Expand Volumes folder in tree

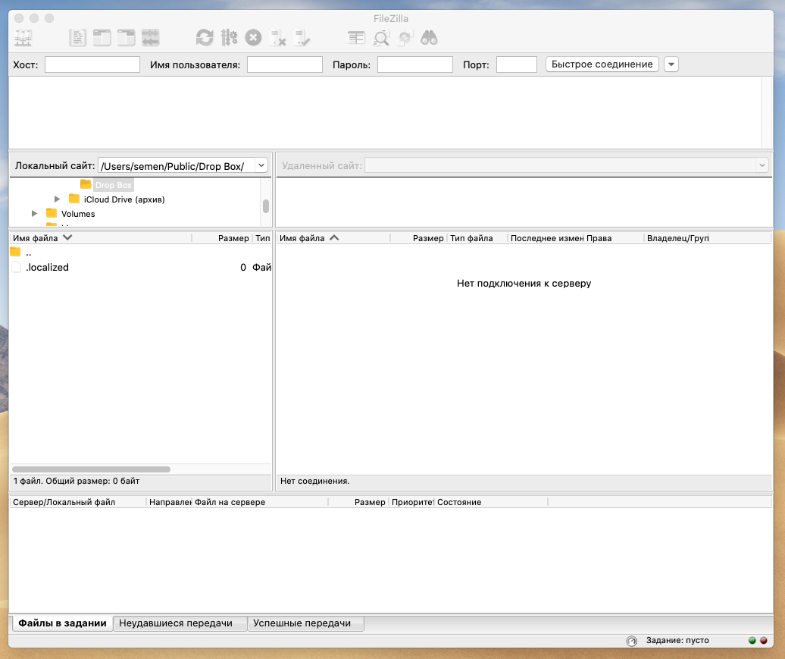coord(34,214)
